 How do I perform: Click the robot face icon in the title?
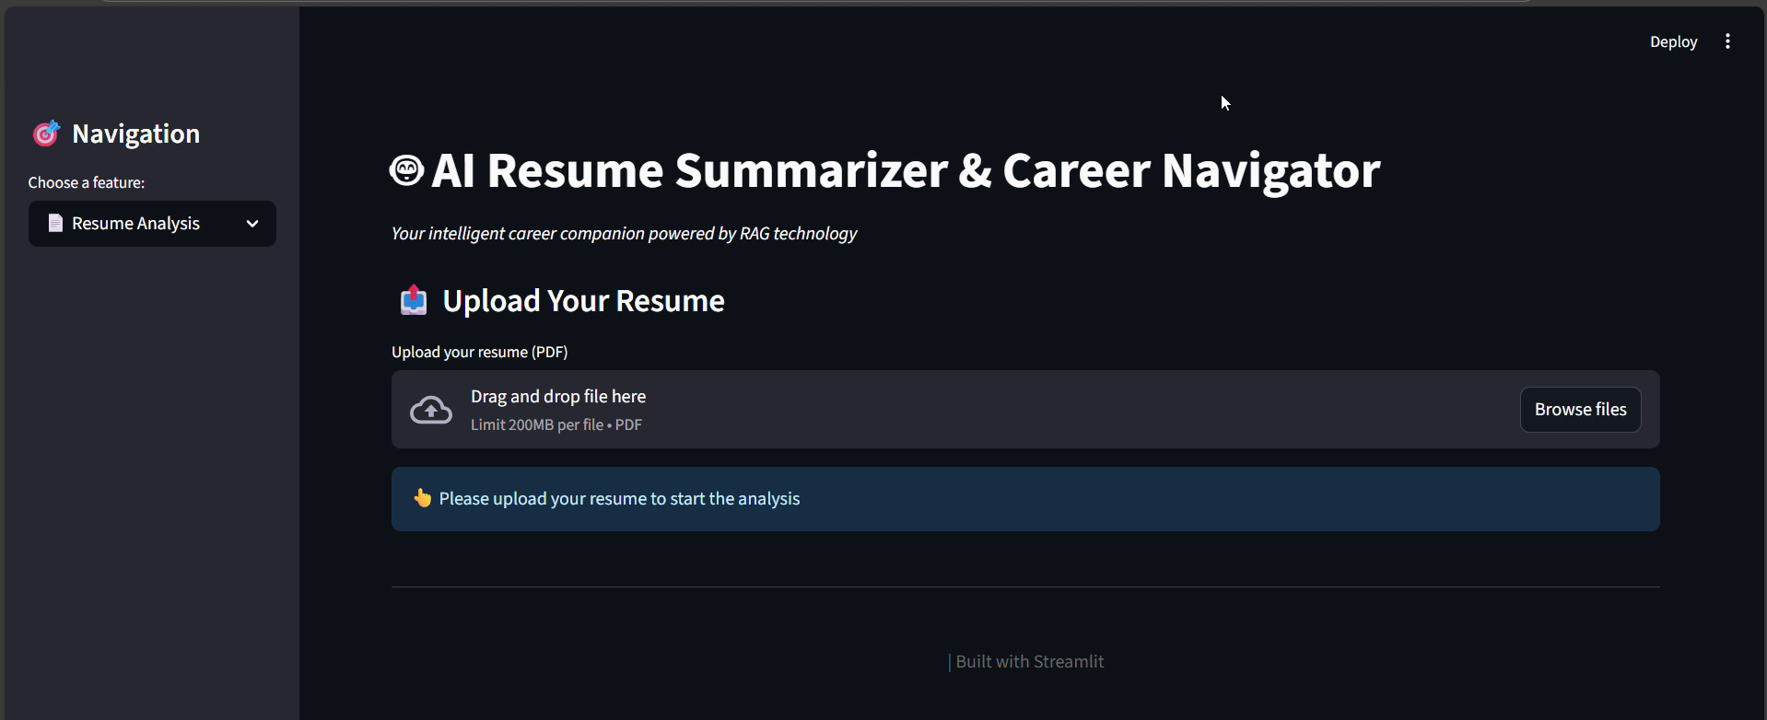pos(406,170)
